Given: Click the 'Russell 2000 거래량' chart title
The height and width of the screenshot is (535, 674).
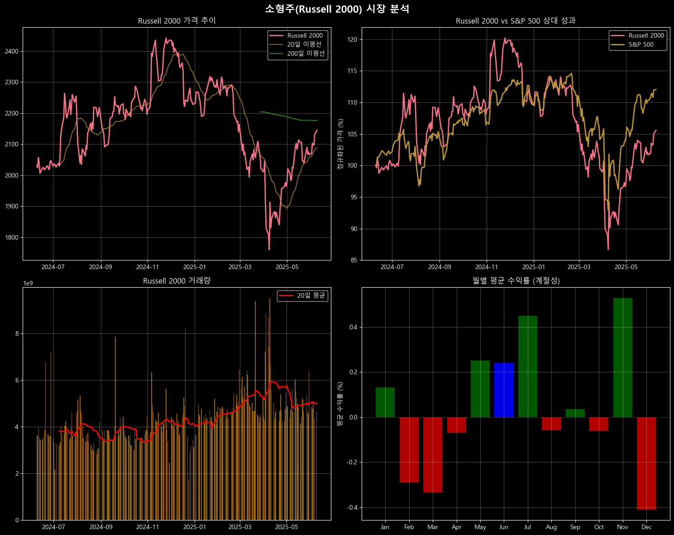Looking at the screenshot, I should tap(177, 281).
